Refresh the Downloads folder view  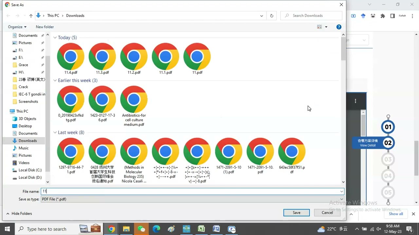(271, 16)
